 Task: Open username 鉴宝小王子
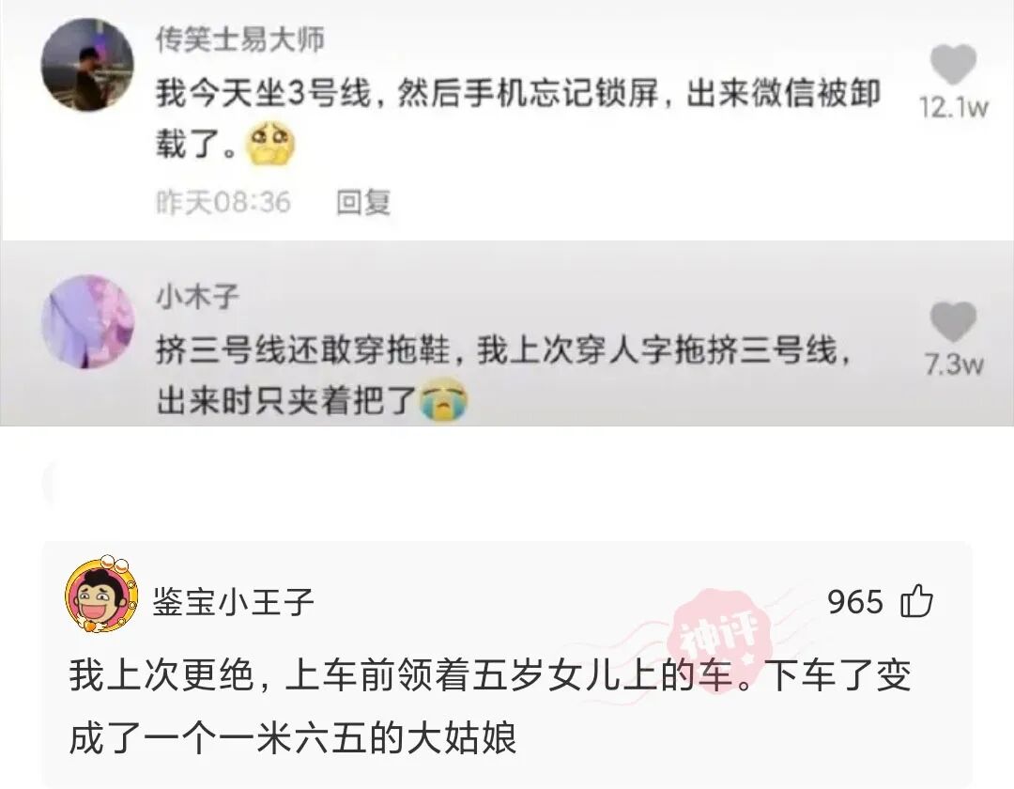click(x=234, y=602)
